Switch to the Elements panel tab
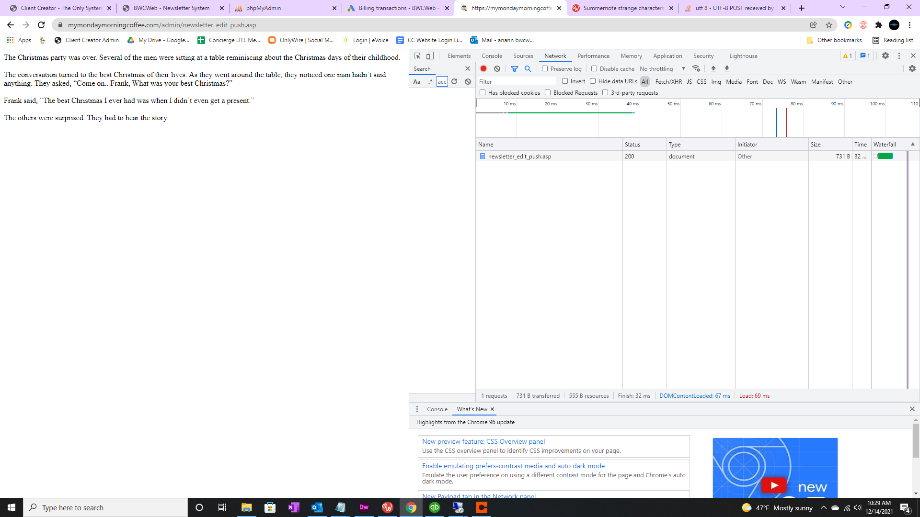This screenshot has height=517, width=920. [x=459, y=56]
